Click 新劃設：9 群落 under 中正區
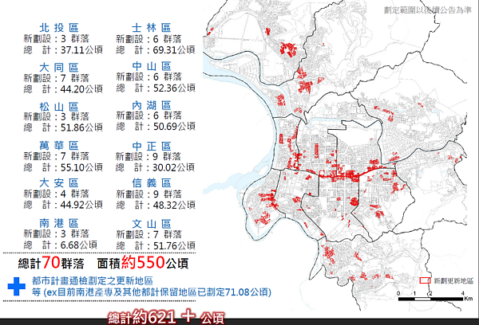 148,156
